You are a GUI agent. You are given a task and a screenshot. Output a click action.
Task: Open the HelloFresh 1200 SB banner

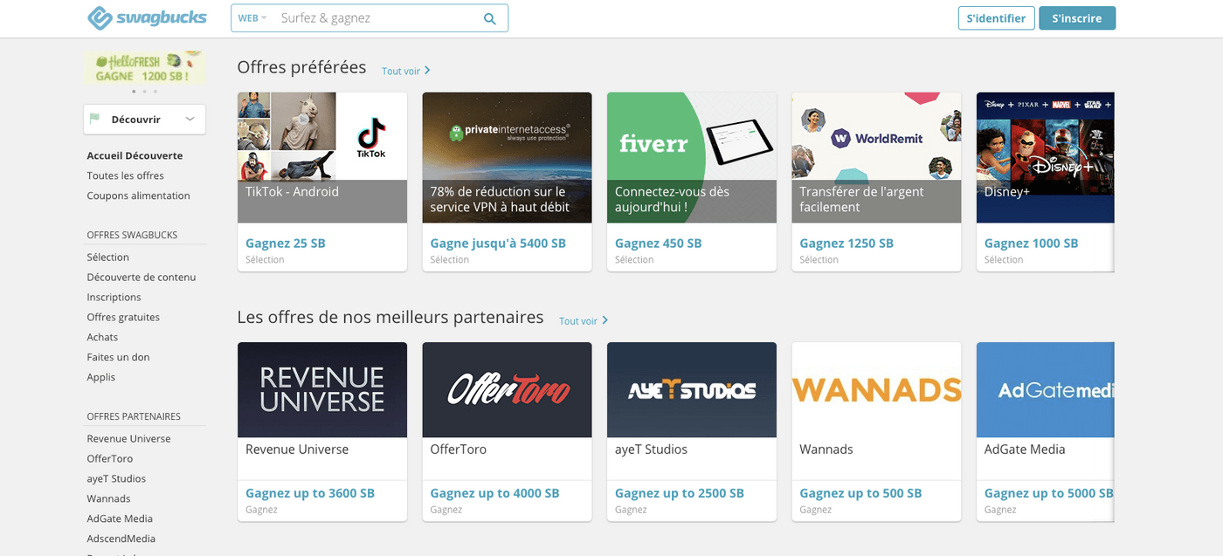(144, 67)
